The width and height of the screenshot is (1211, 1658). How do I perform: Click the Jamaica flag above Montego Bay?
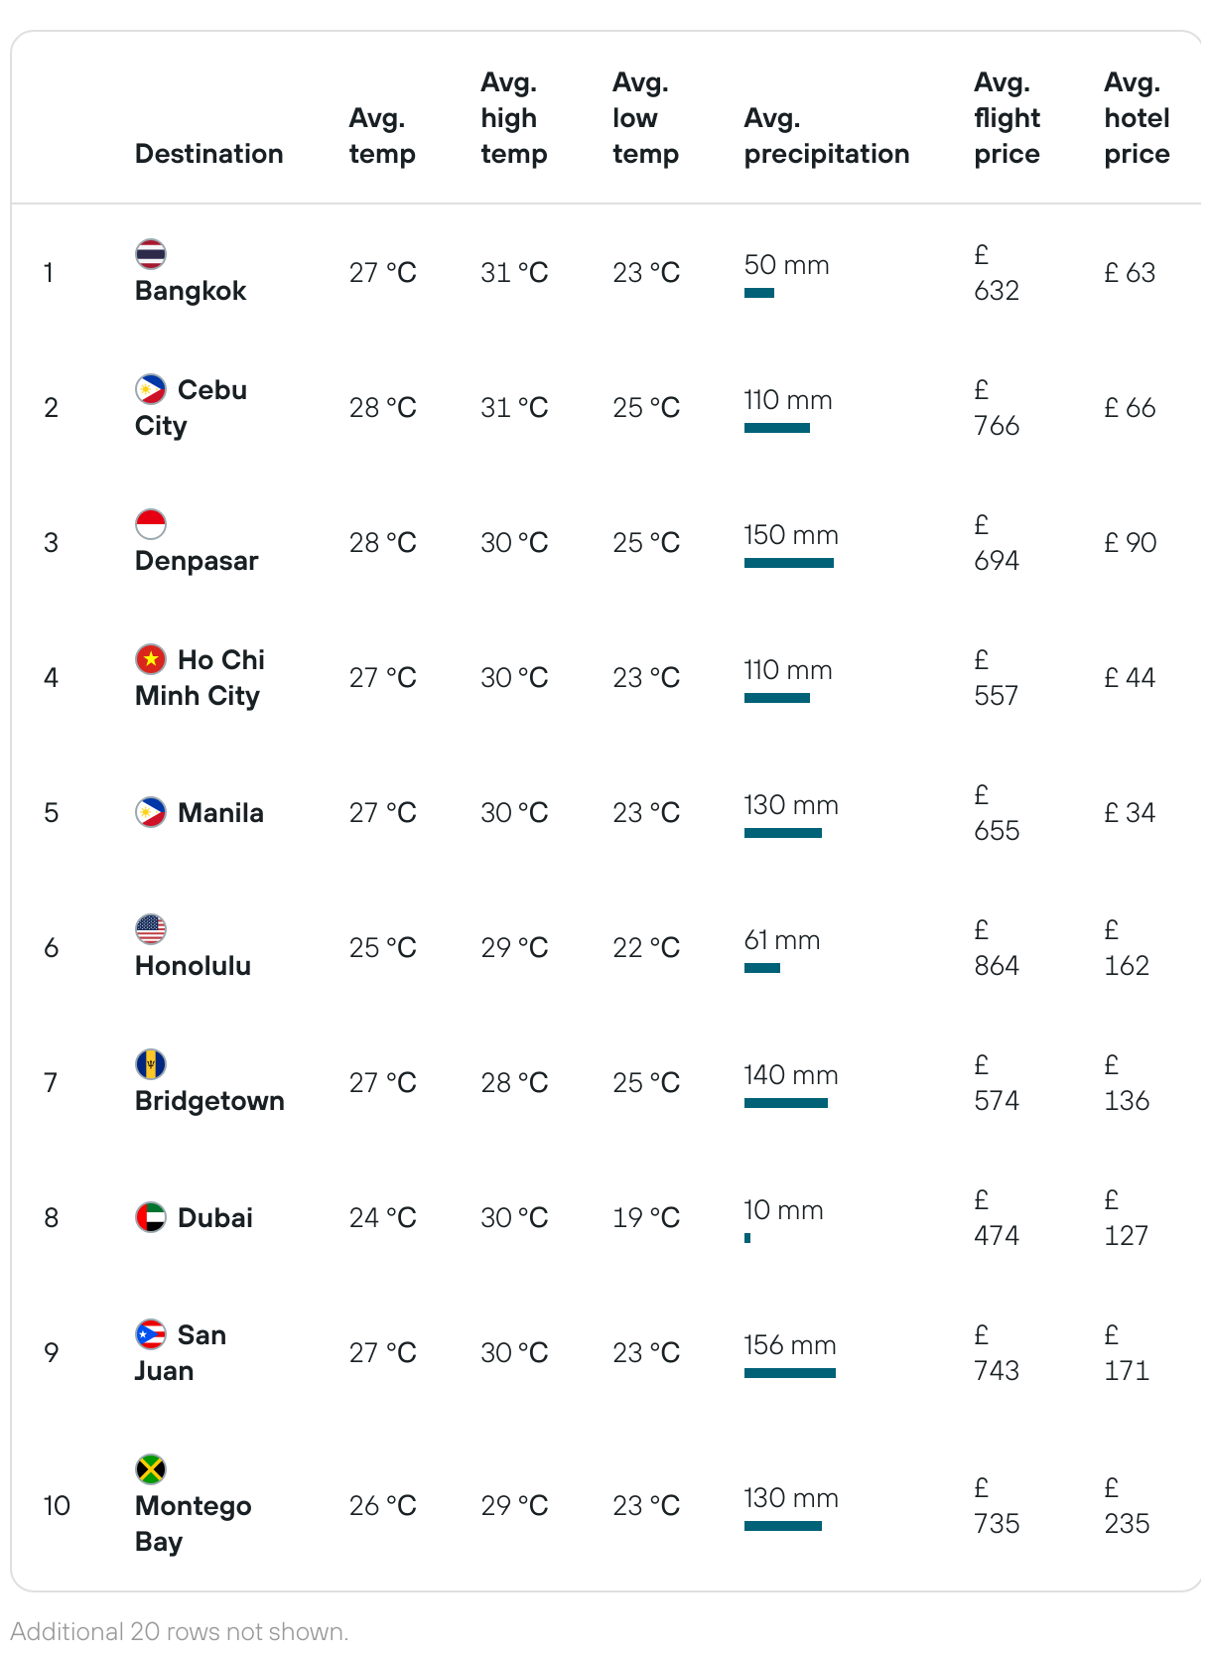pos(151,1469)
